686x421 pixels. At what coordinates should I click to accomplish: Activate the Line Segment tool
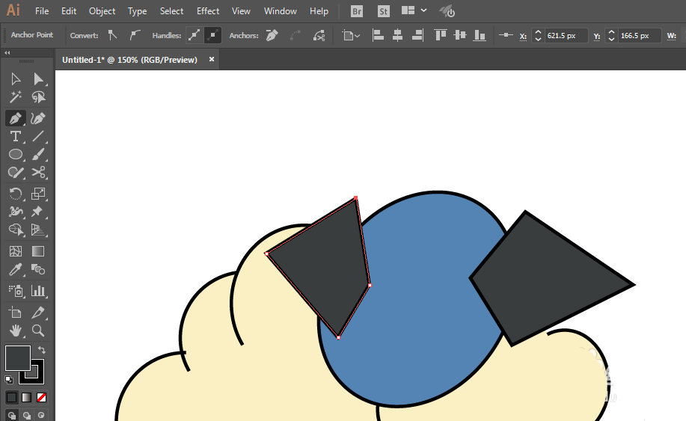click(38, 136)
